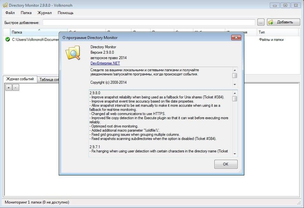Click changelog scroll up arrow
Viewport: 304px width, 208px height.
[x=234, y=93]
